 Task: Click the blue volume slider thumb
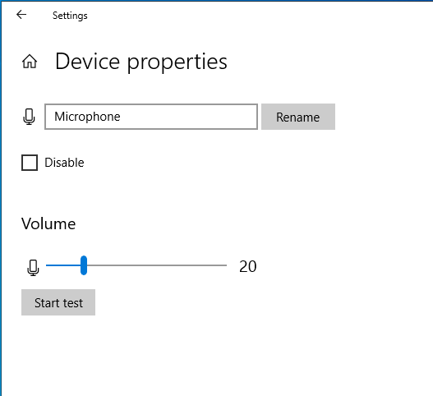(84, 265)
